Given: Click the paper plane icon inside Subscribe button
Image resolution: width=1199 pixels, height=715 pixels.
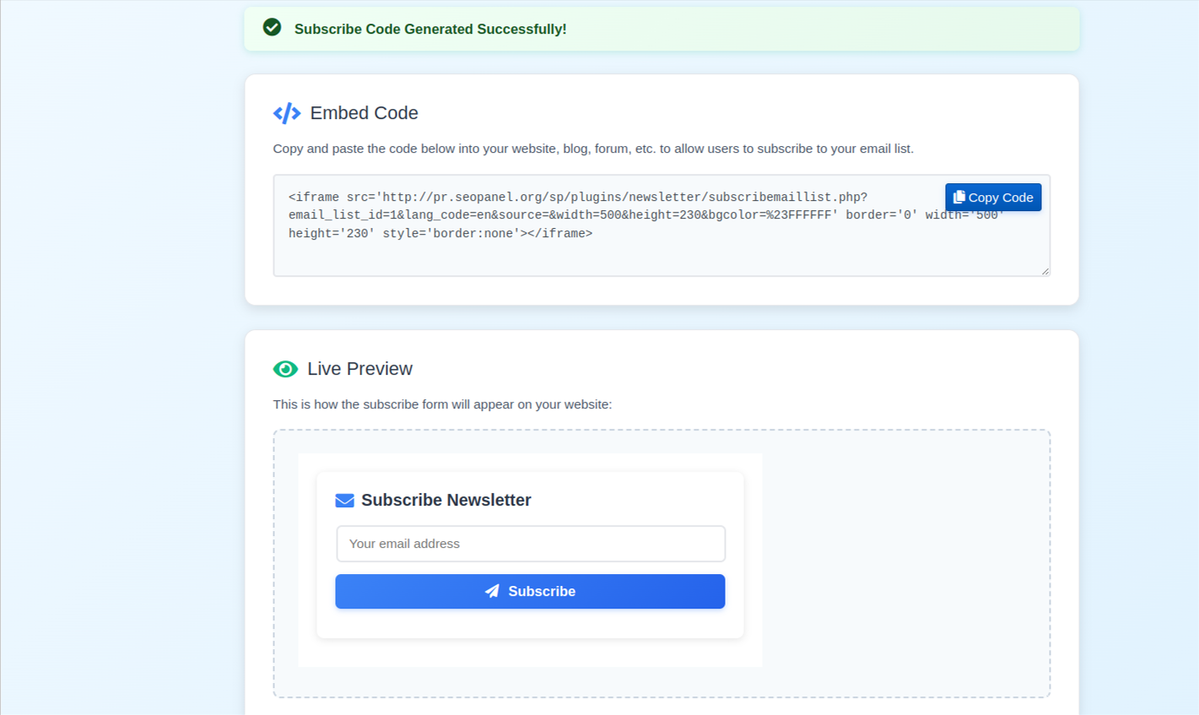Looking at the screenshot, I should 493,592.
